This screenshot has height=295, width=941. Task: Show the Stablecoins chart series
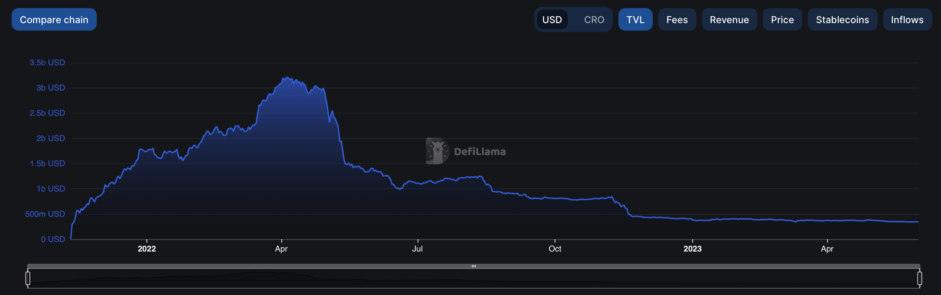tap(843, 20)
